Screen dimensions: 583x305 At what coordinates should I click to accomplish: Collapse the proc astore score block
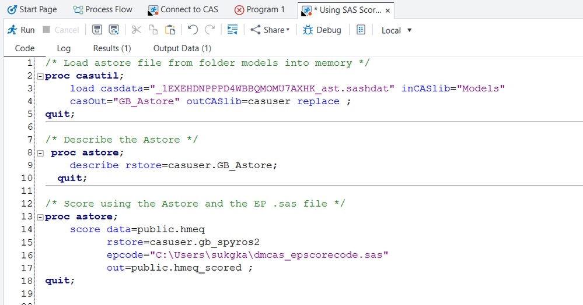tap(40, 217)
